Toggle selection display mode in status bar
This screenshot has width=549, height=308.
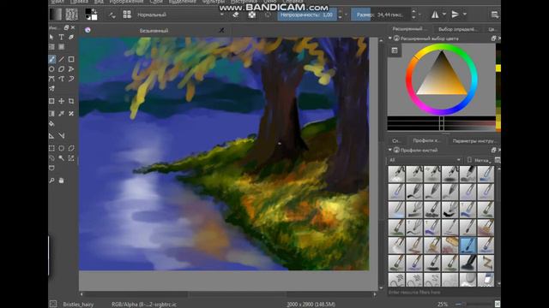(53, 304)
